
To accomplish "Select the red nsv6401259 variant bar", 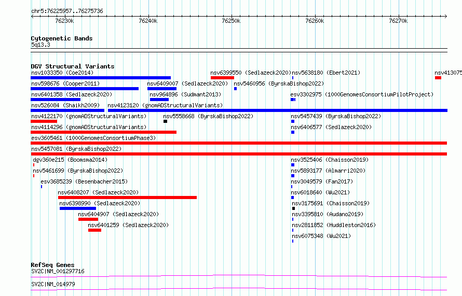I will 94,230.
